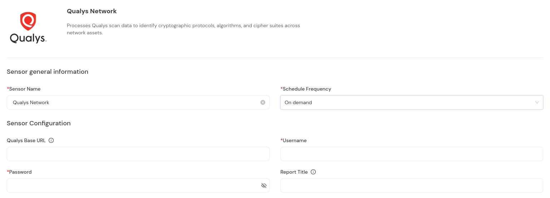Screen dimensions: 550x198
Task: Click the Sensor general information heading
Action: (x=48, y=72)
